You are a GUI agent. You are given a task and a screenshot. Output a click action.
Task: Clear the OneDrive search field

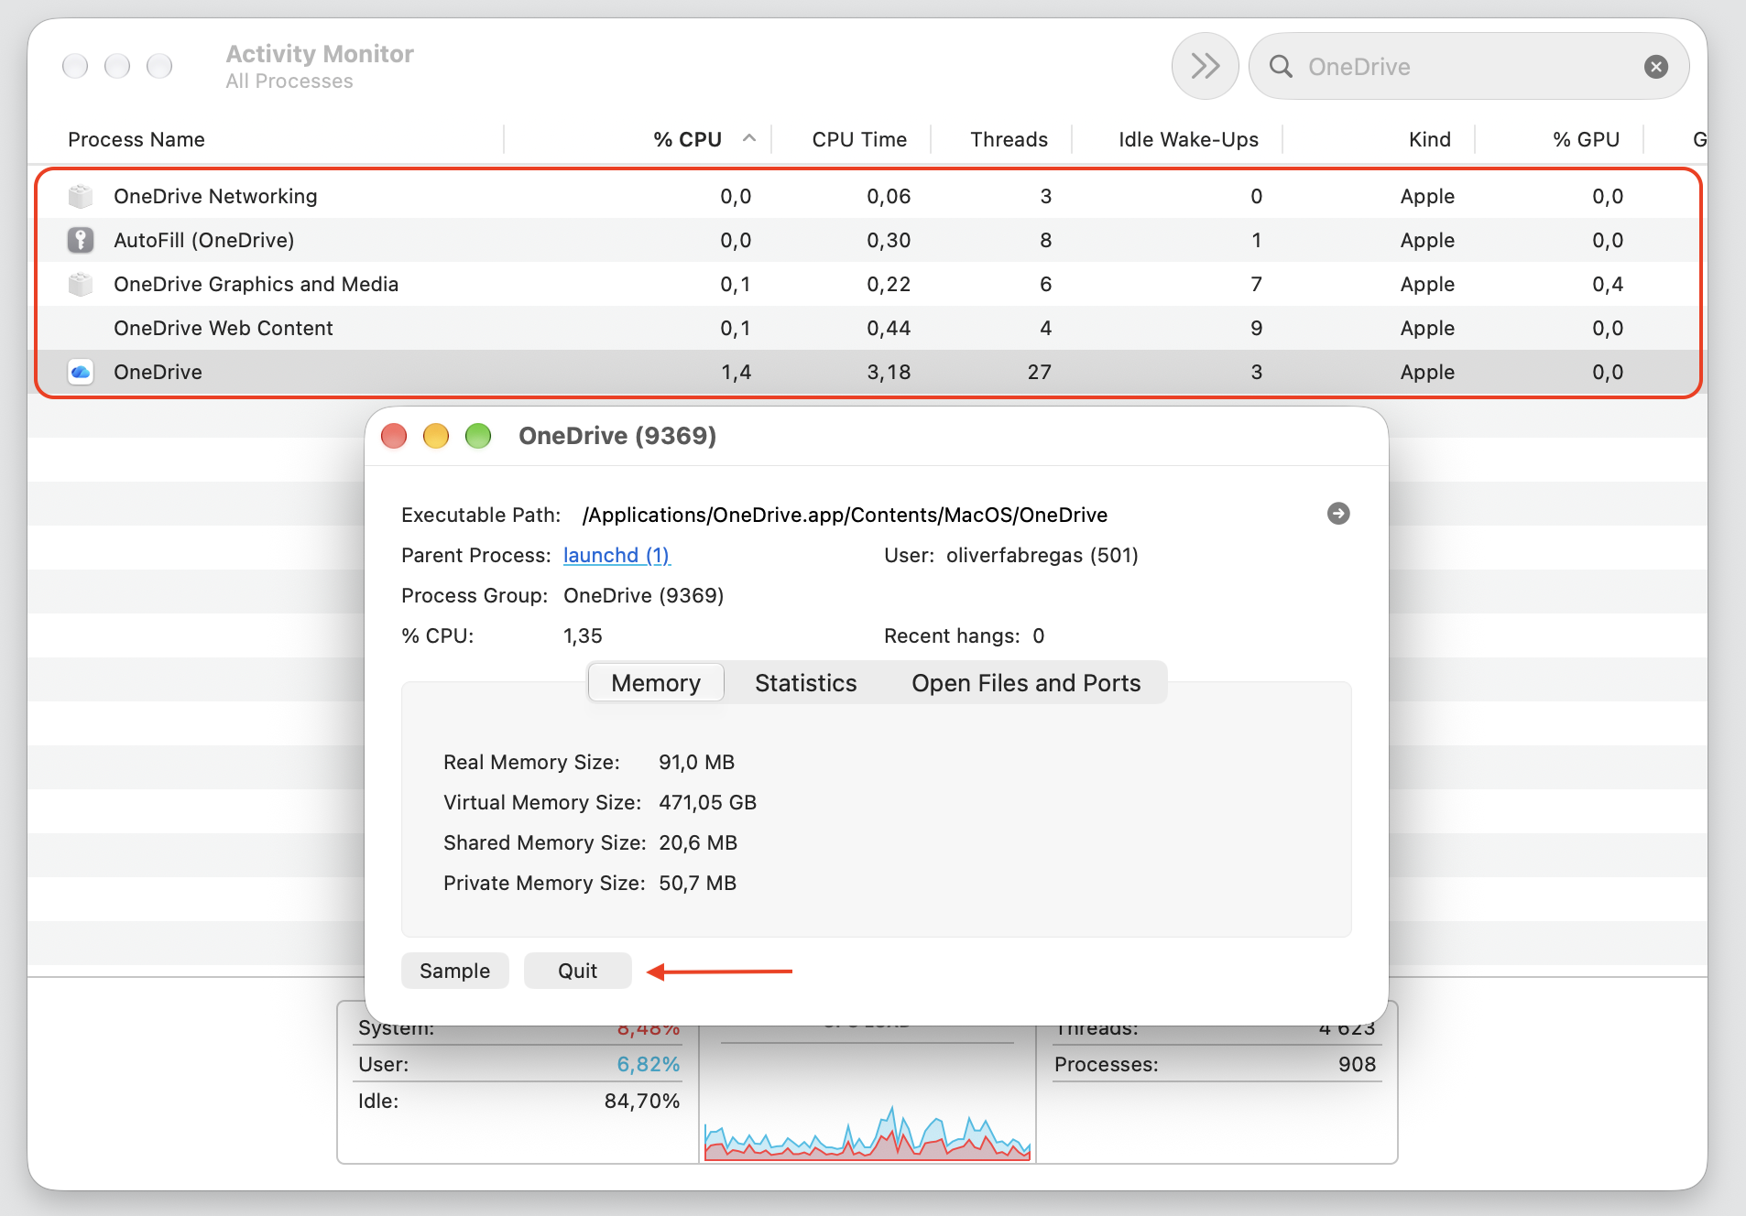(x=1655, y=66)
